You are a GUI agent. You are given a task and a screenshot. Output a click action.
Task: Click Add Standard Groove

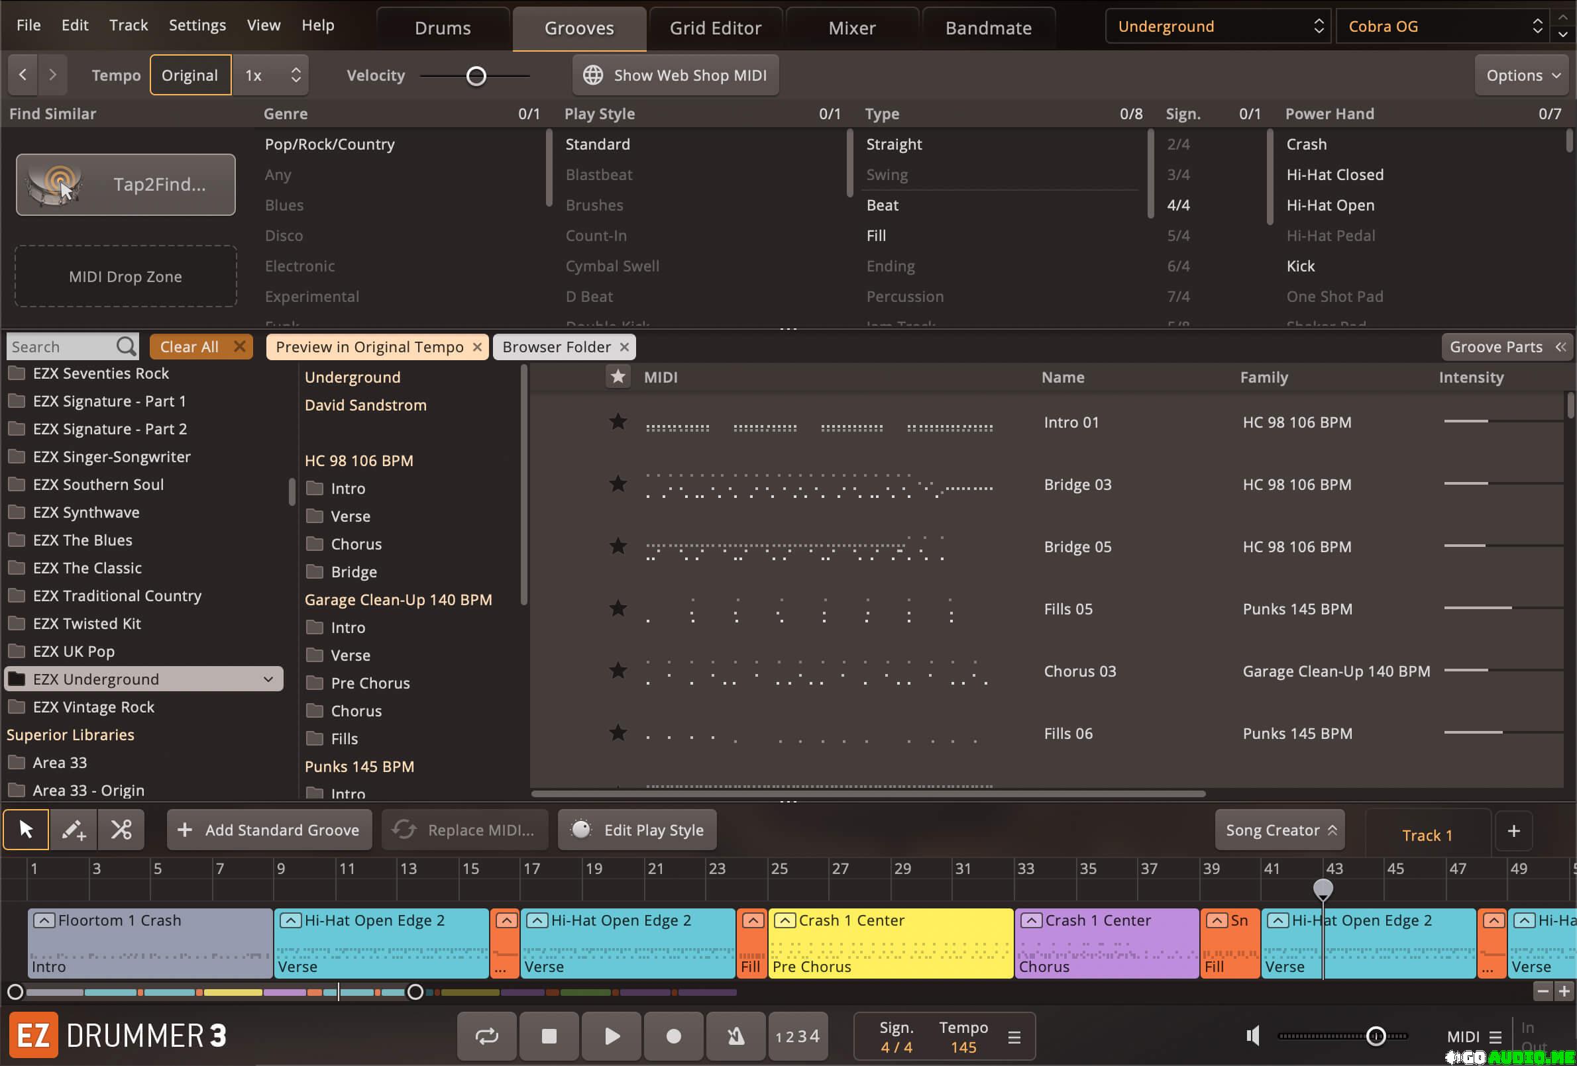click(x=270, y=830)
